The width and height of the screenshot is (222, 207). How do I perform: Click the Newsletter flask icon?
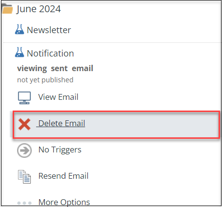20,29
